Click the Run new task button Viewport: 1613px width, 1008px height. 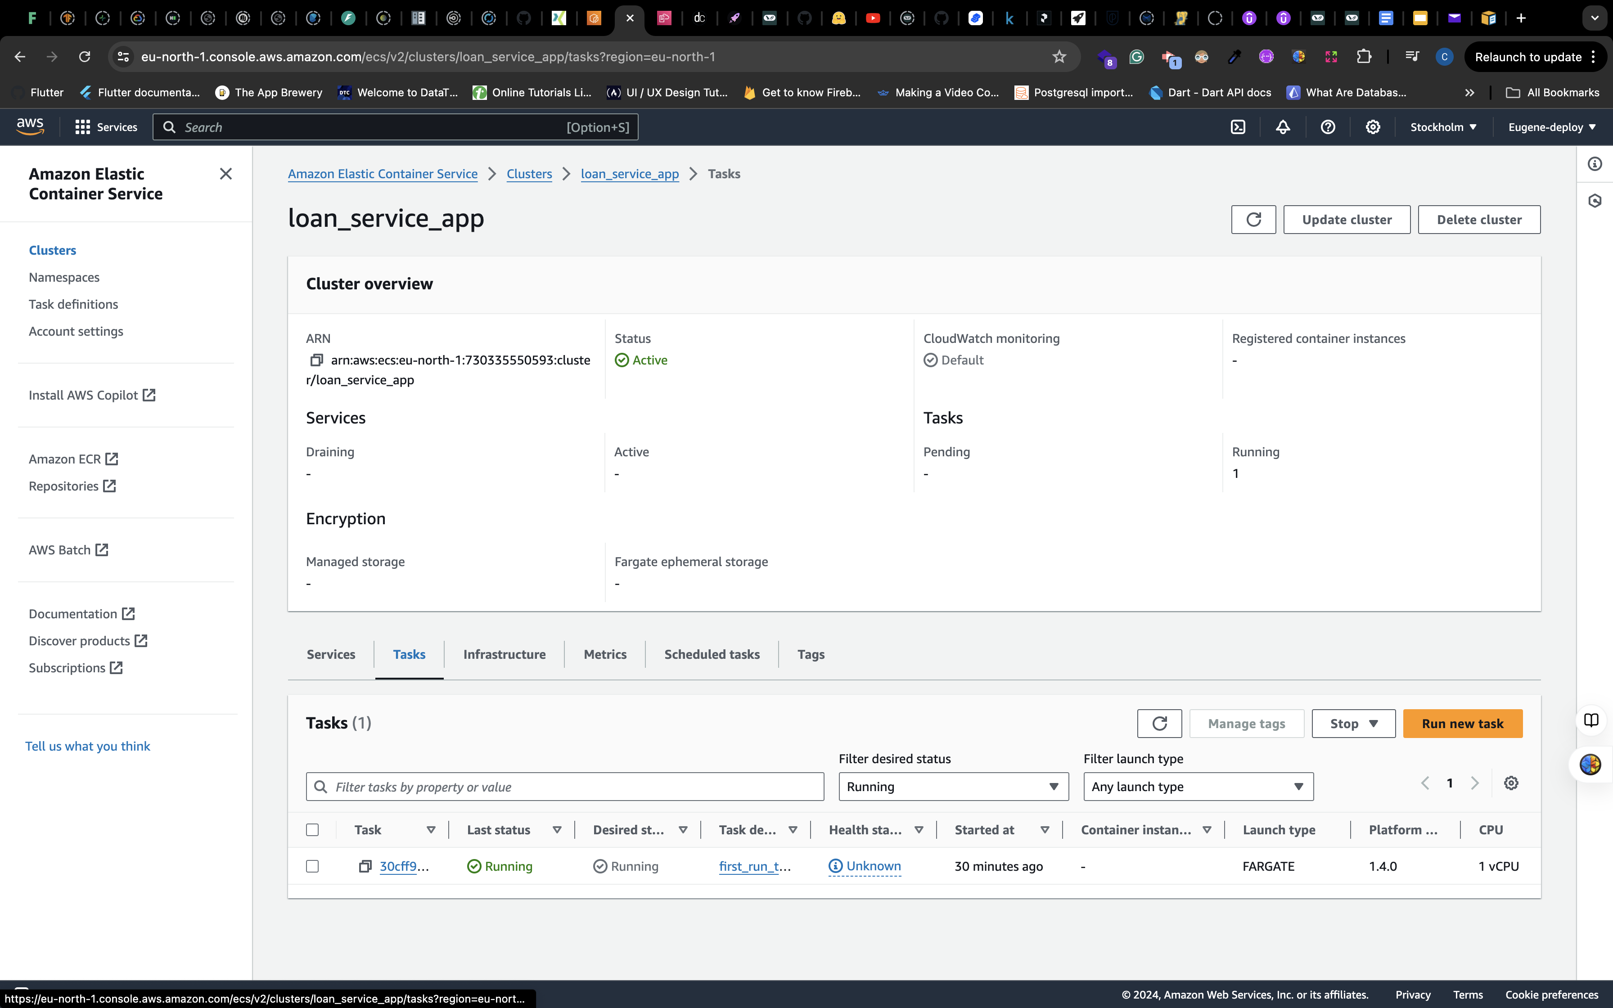1462,723
